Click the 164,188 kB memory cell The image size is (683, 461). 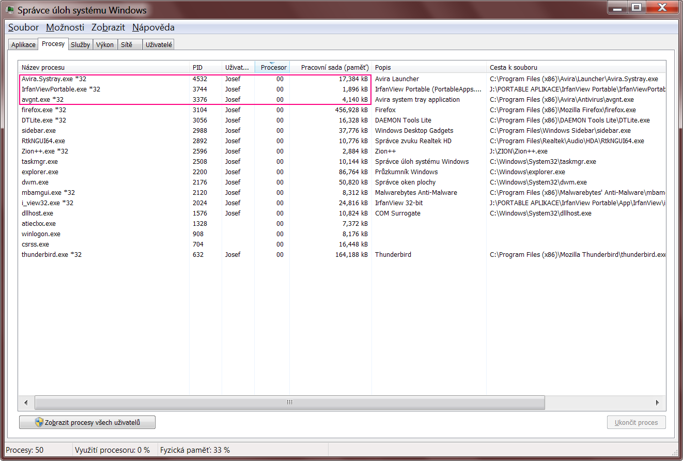pos(351,254)
